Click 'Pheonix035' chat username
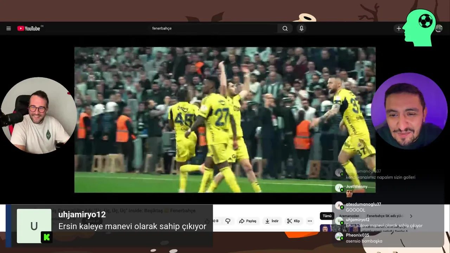The width and height of the screenshot is (450, 253). pyautogui.click(x=357, y=235)
